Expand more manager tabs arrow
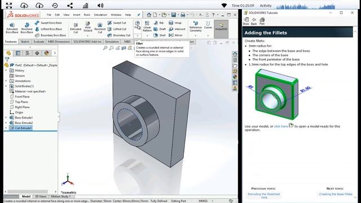The height and width of the screenshot is (203, 361). coord(55,53)
